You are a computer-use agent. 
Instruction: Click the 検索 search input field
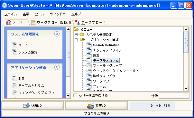pyautogui.click(x=174, y=95)
